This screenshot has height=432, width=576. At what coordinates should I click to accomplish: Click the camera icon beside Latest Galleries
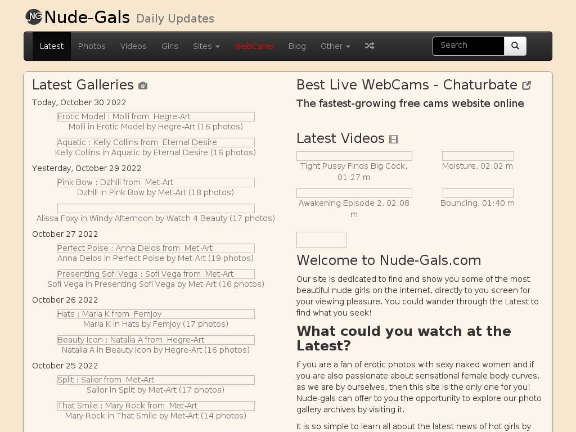pos(143,85)
